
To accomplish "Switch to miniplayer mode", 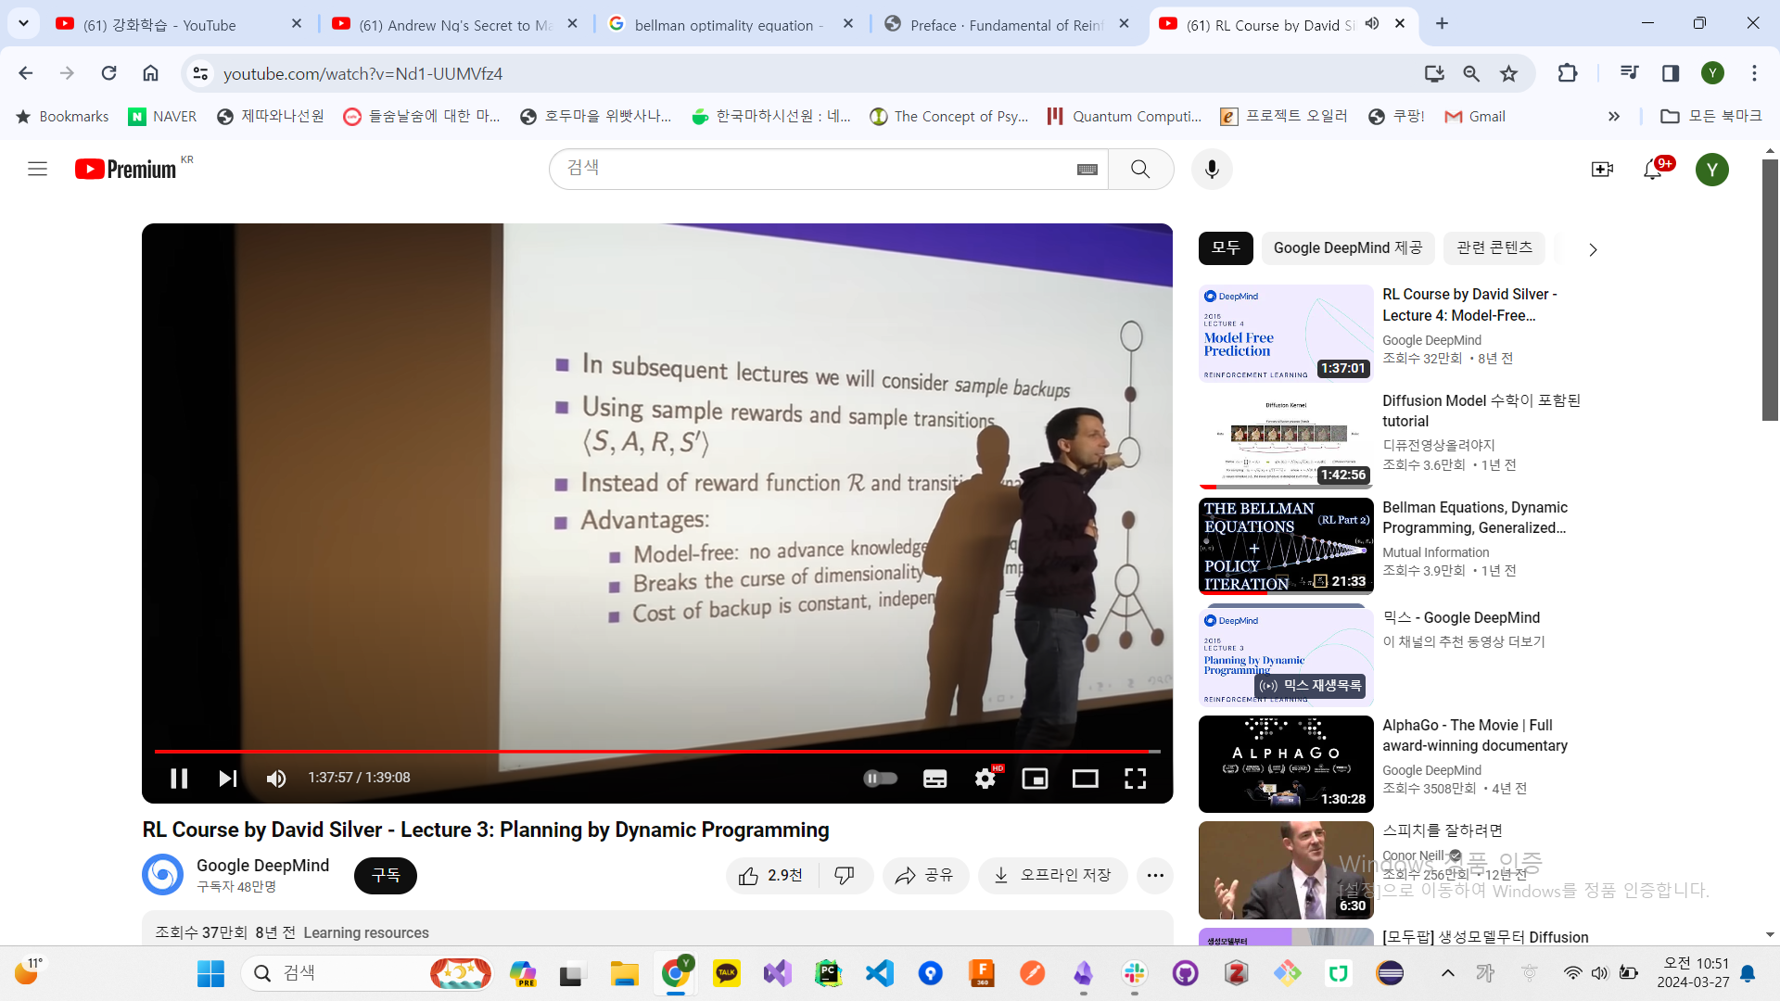I will [1035, 779].
